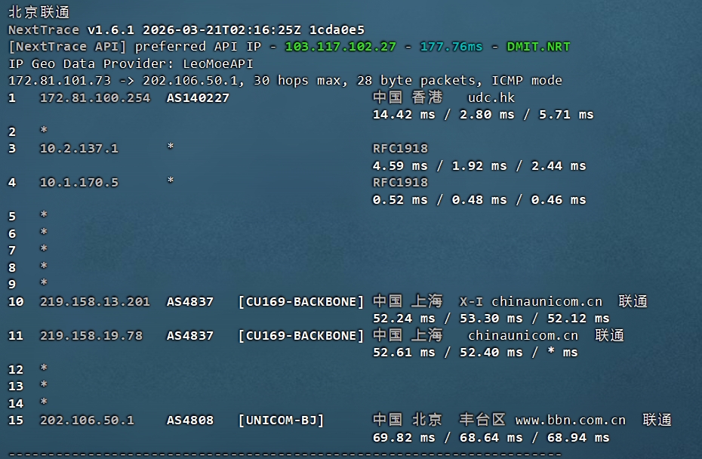The width and height of the screenshot is (702, 459).
Task: Click the UNICOM-BJ network tag
Action: 281,420
